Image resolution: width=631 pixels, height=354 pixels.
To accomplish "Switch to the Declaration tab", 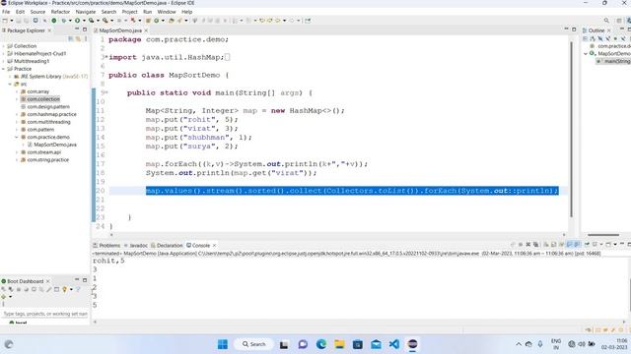I will 167,245.
